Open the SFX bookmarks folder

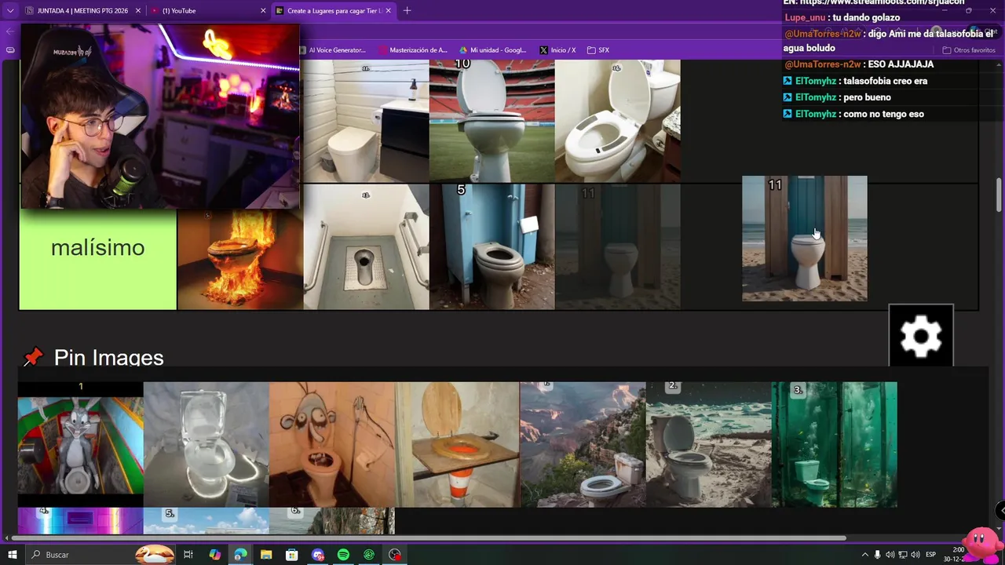coord(598,50)
